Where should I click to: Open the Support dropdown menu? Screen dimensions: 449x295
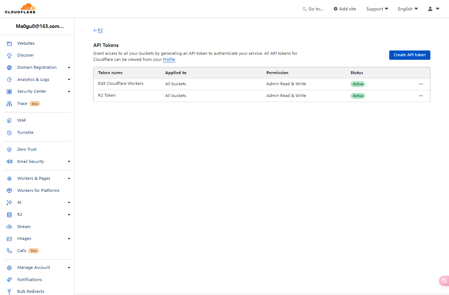pos(377,9)
